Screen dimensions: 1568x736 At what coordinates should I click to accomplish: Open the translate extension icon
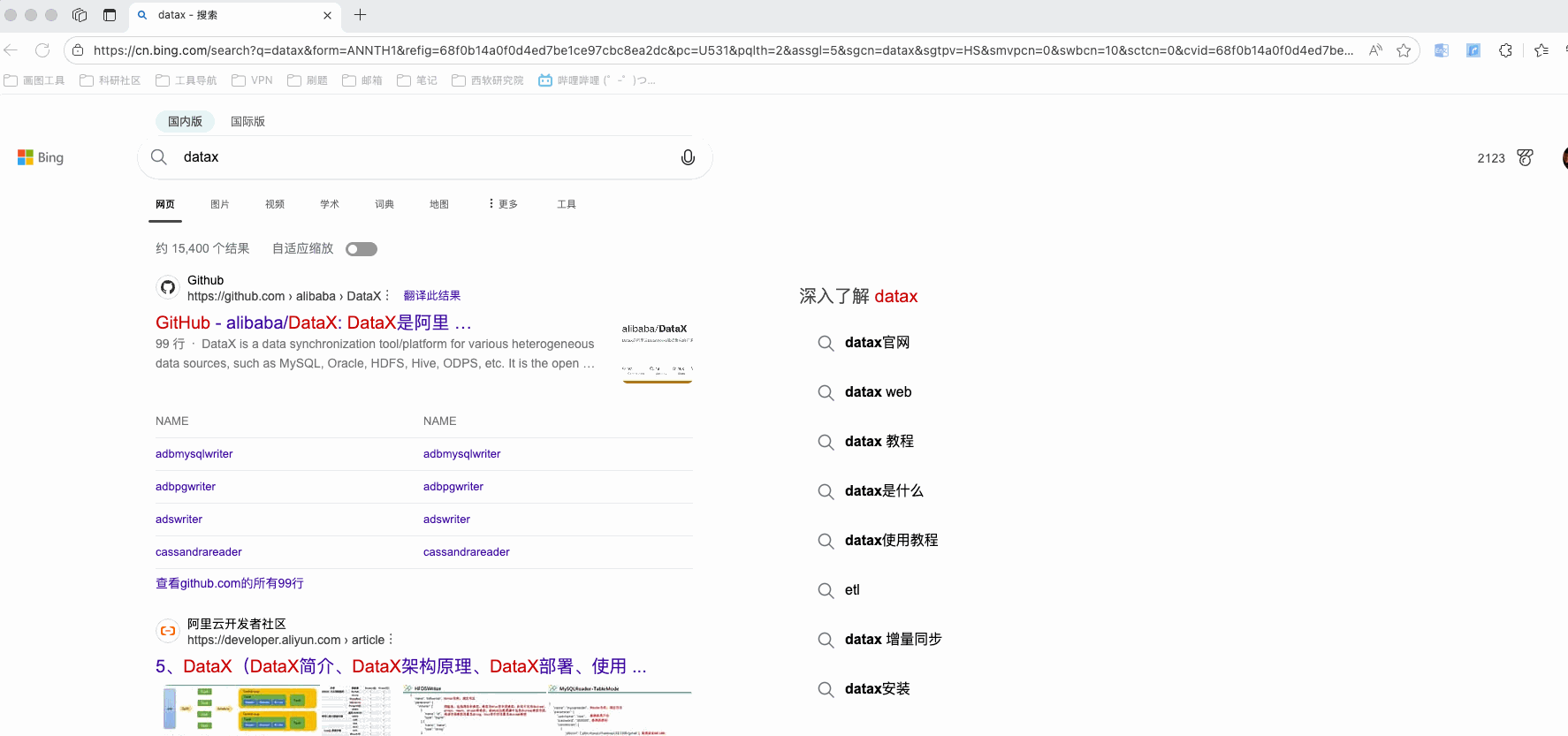(x=1442, y=50)
